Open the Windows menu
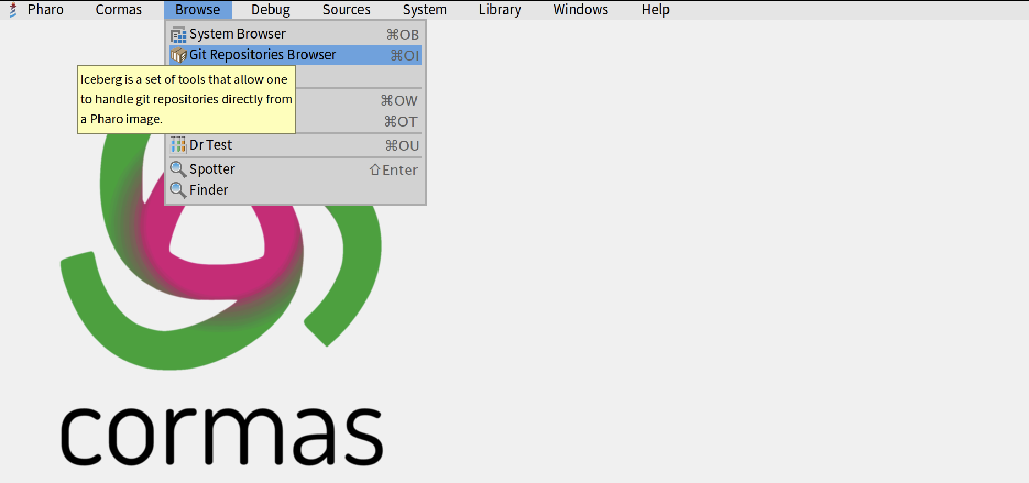 pyautogui.click(x=581, y=10)
